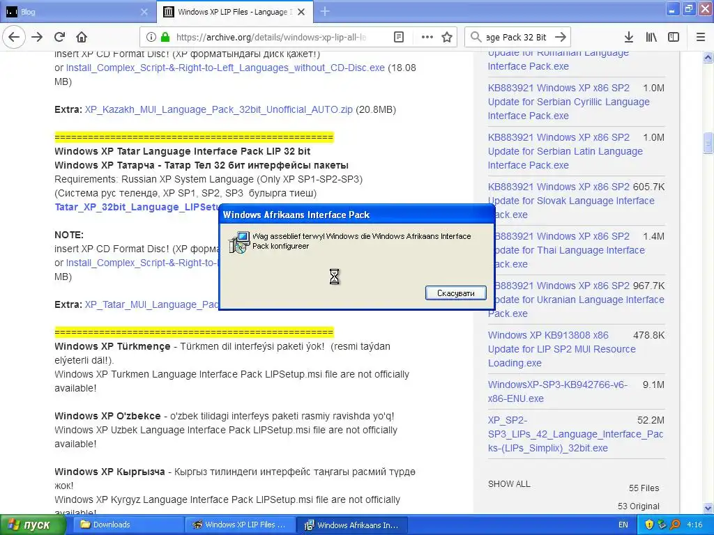View the green padlock connection details
The image size is (714, 535).
[165, 37]
